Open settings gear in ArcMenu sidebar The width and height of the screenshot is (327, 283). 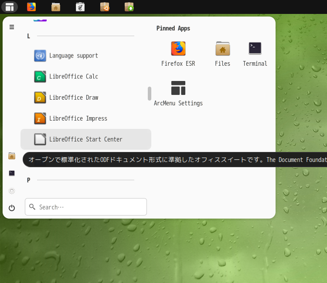coord(12,191)
